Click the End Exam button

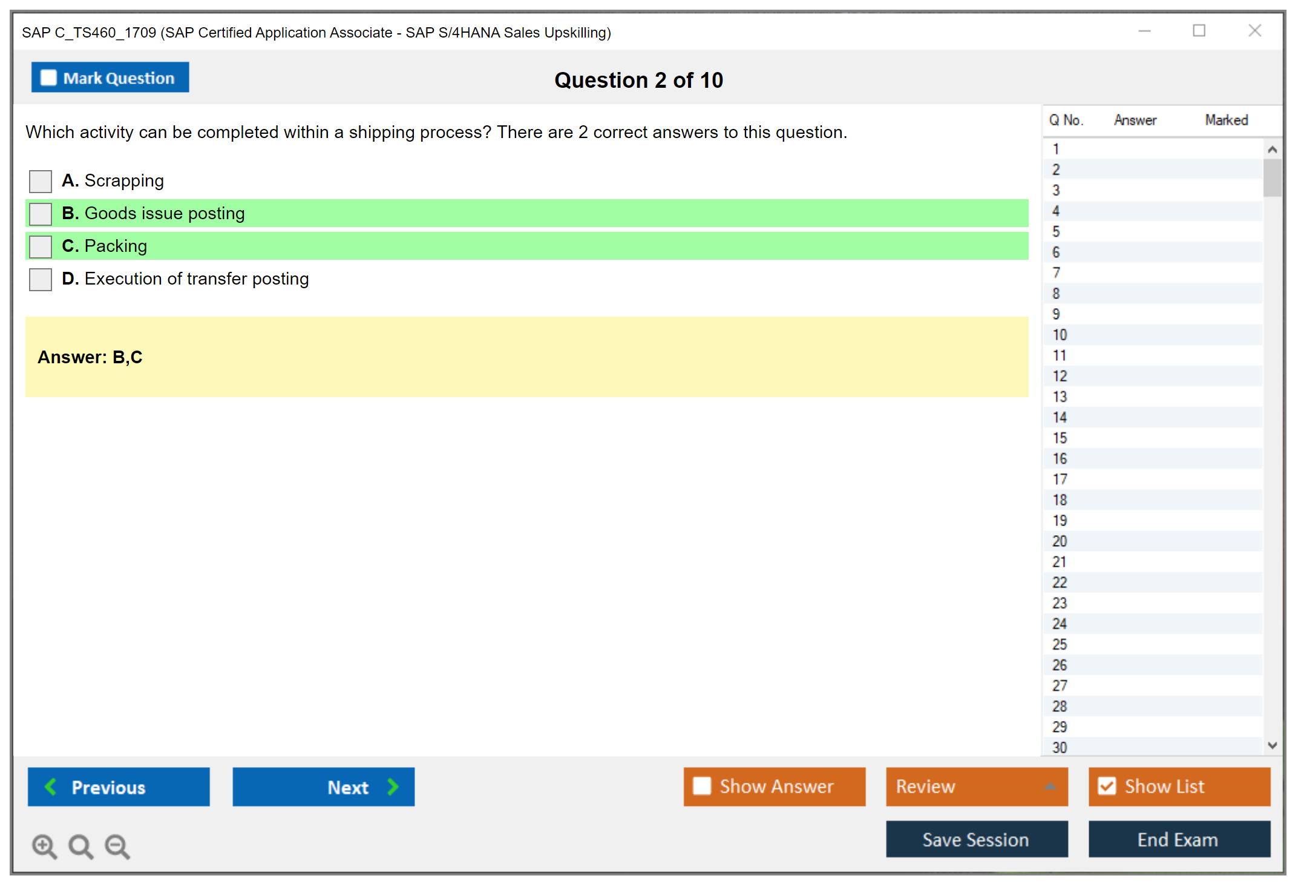coord(1178,839)
